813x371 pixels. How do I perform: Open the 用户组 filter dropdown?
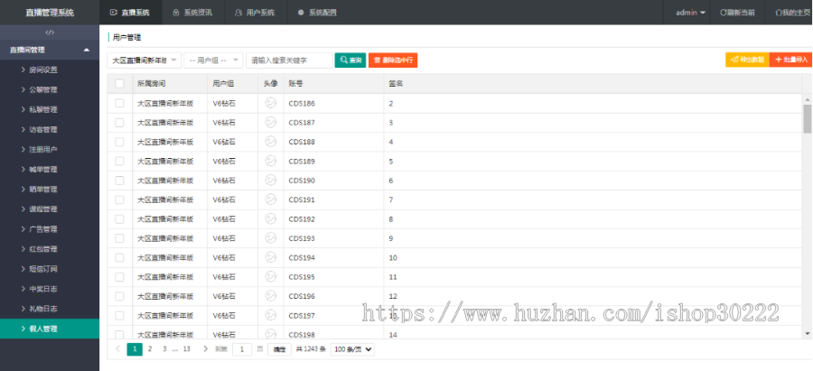(212, 60)
